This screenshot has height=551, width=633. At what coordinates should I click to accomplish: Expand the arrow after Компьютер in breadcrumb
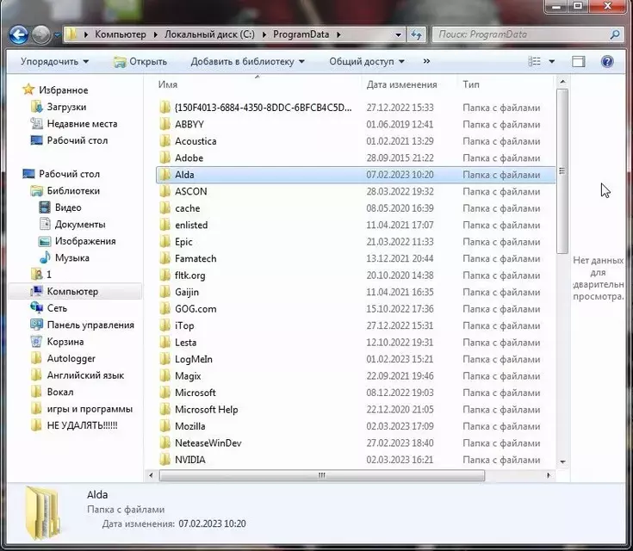click(x=155, y=34)
